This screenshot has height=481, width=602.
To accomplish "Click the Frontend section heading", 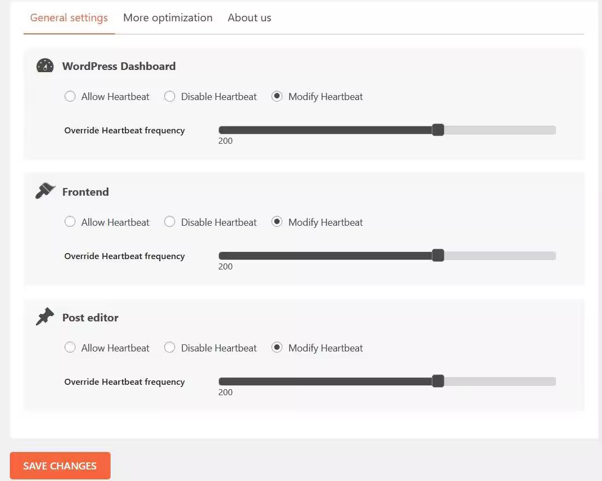I will (85, 192).
